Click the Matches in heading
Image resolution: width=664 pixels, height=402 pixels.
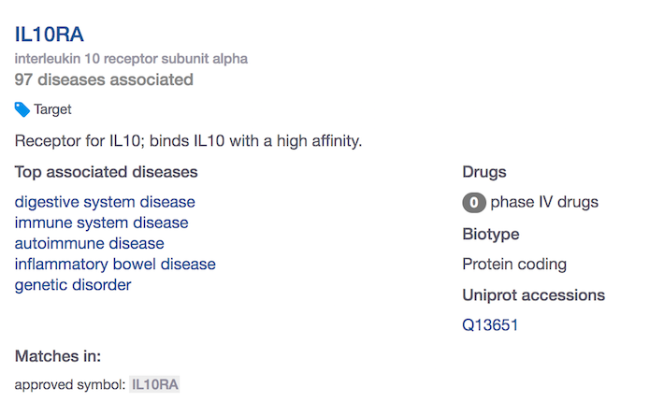point(58,356)
